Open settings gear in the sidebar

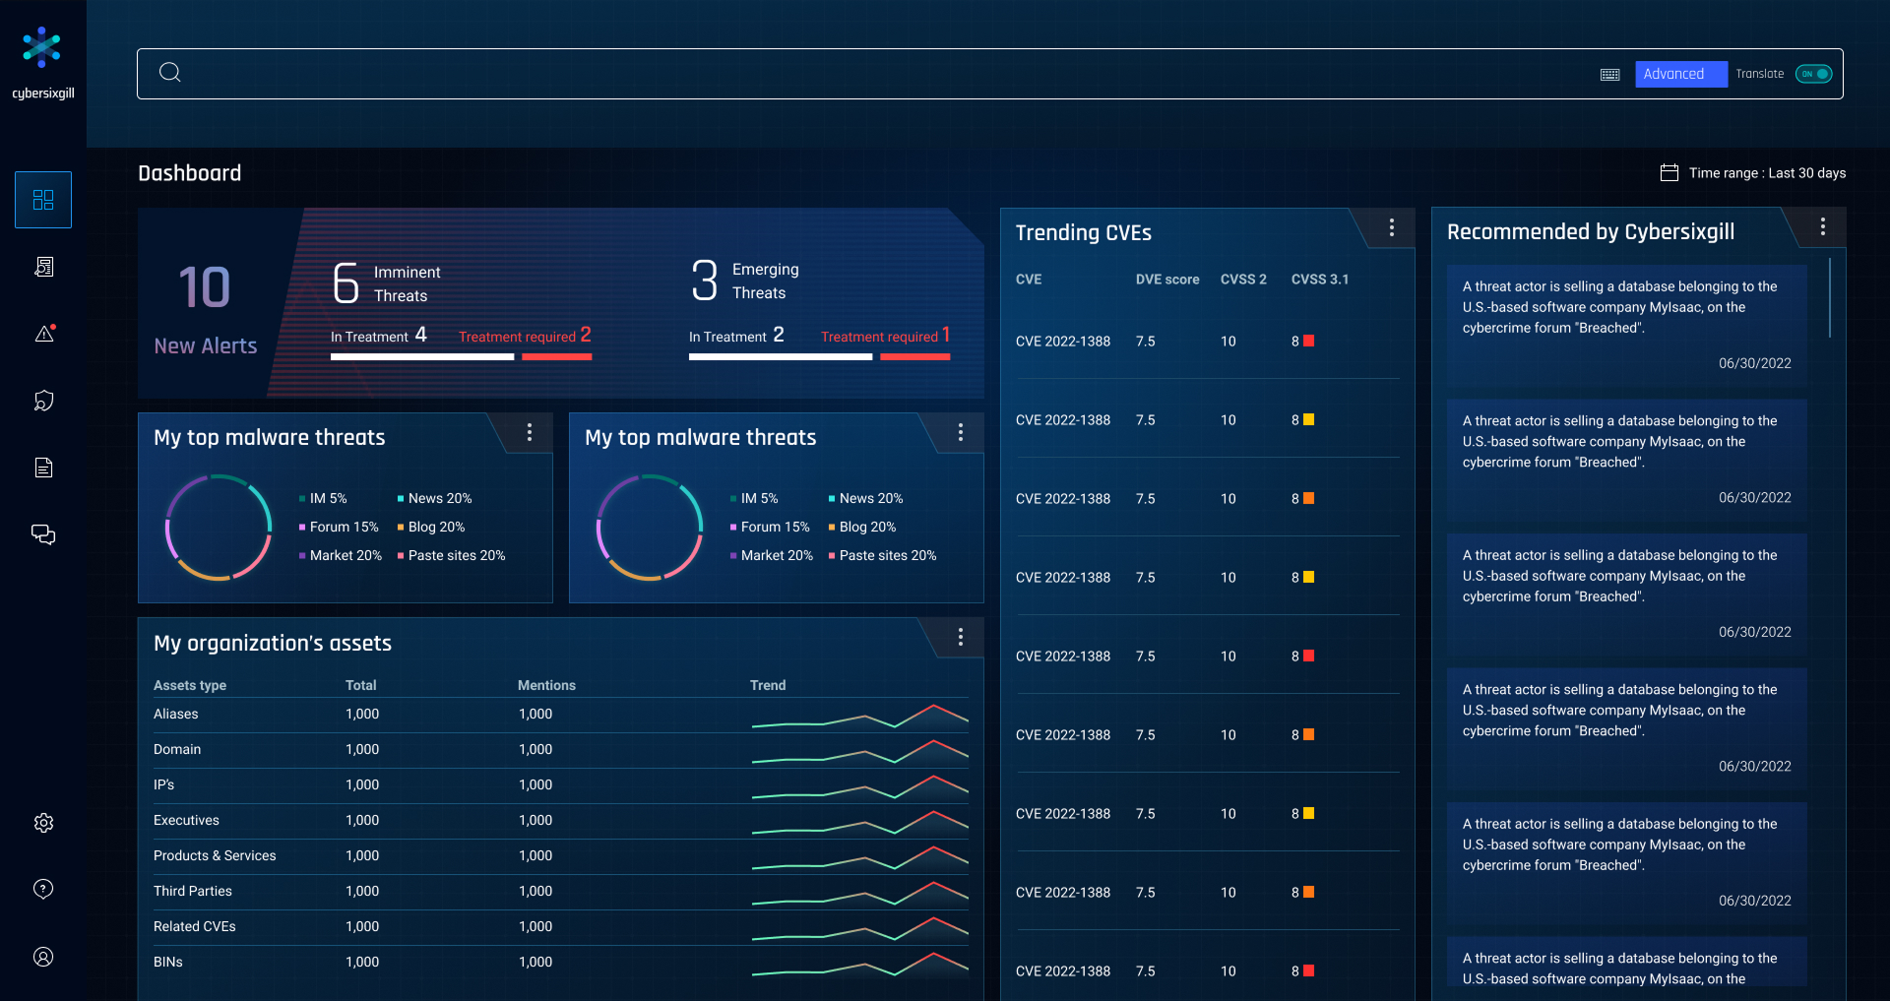coord(43,823)
